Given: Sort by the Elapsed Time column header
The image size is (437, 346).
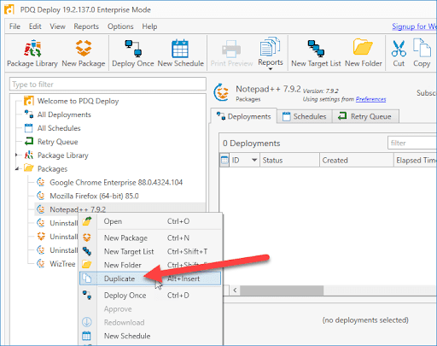Looking at the screenshot, I should [x=416, y=161].
